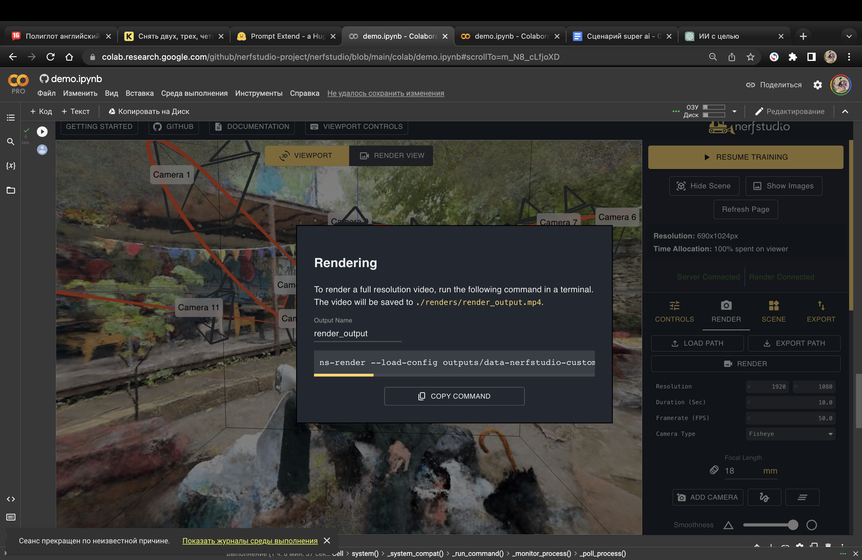Click the Duration (Sec) value field
862x560 pixels.
790,402
